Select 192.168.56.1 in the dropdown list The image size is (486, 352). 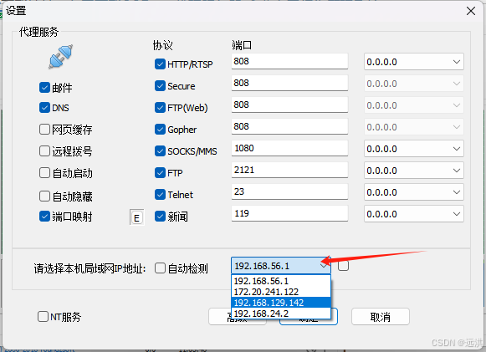click(x=281, y=281)
